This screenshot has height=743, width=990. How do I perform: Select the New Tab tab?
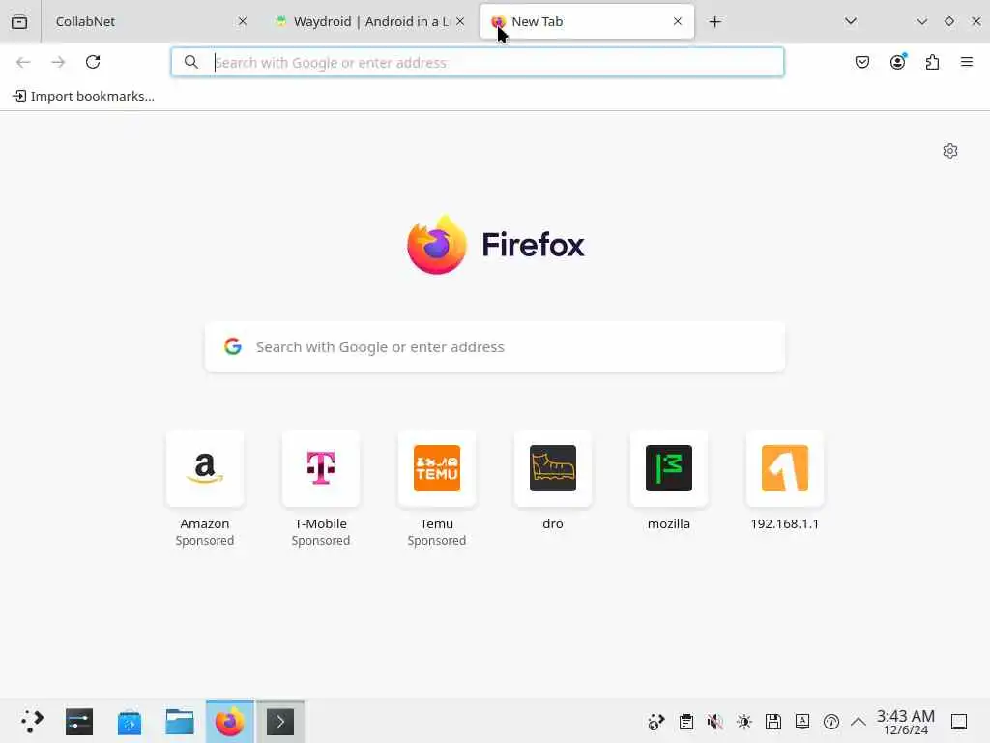tap(587, 21)
